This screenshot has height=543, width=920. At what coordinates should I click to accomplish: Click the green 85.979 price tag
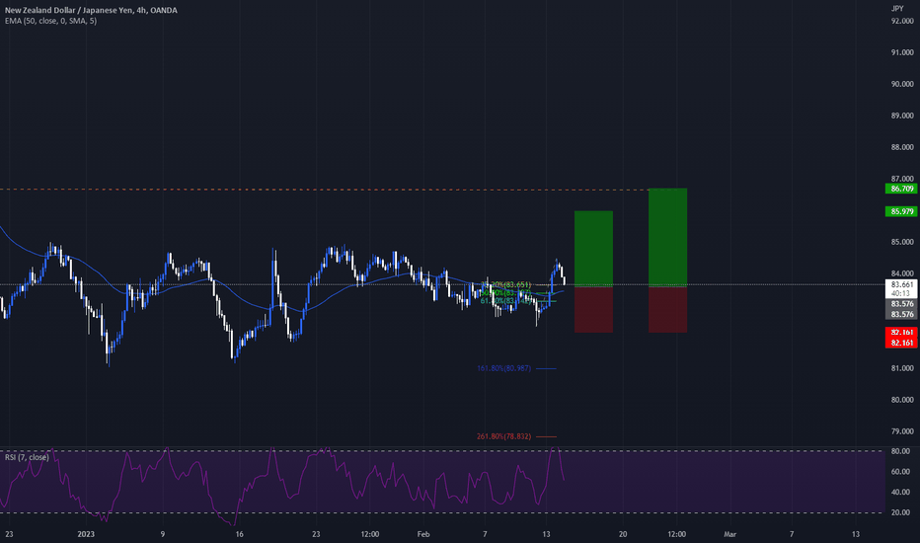(901, 211)
